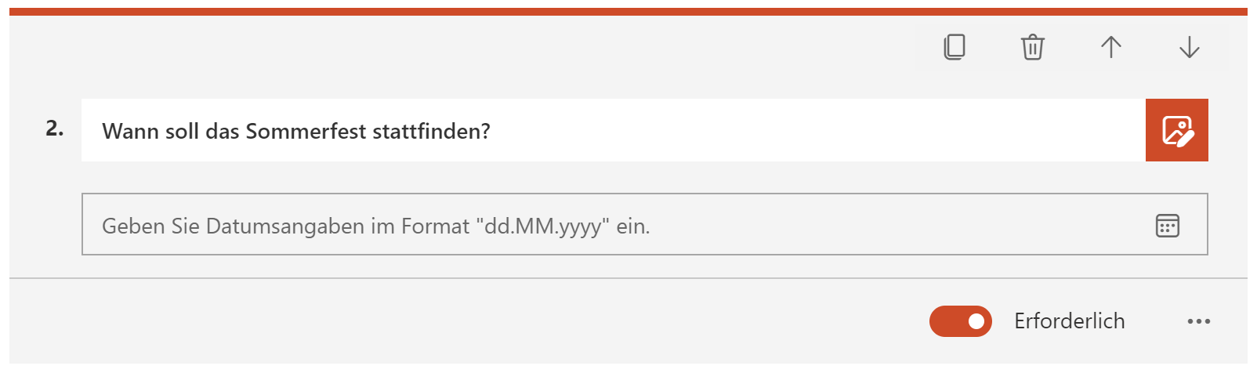Expand the three-dot options menu
The width and height of the screenshot is (1257, 373).
(1199, 321)
